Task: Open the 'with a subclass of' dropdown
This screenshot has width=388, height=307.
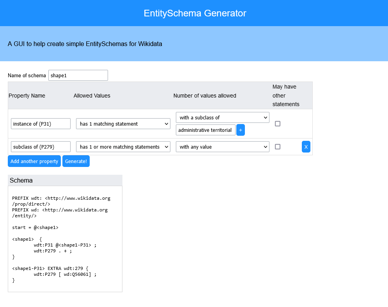Action: pyautogui.click(x=222, y=117)
